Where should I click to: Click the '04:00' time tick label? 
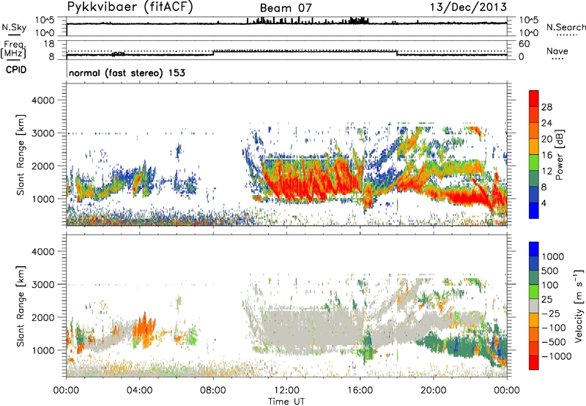click(x=139, y=391)
